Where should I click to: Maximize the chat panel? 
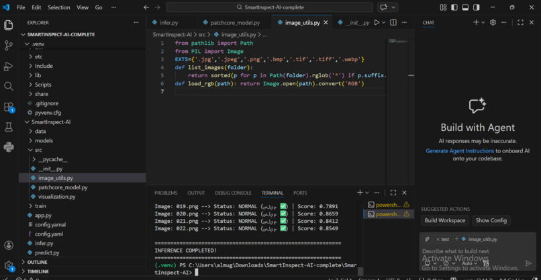[521, 22]
